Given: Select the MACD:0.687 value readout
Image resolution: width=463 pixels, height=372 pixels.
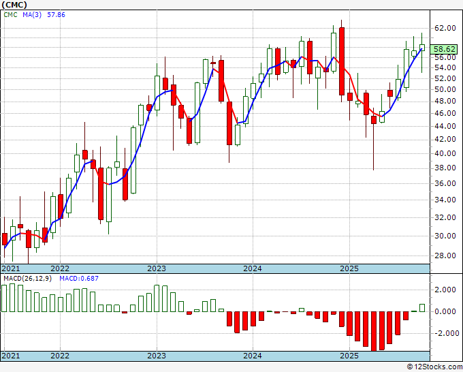Looking at the screenshot, I should [79, 279].
